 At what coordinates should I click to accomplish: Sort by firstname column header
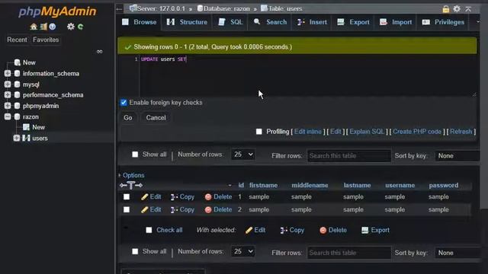point(263,186)
